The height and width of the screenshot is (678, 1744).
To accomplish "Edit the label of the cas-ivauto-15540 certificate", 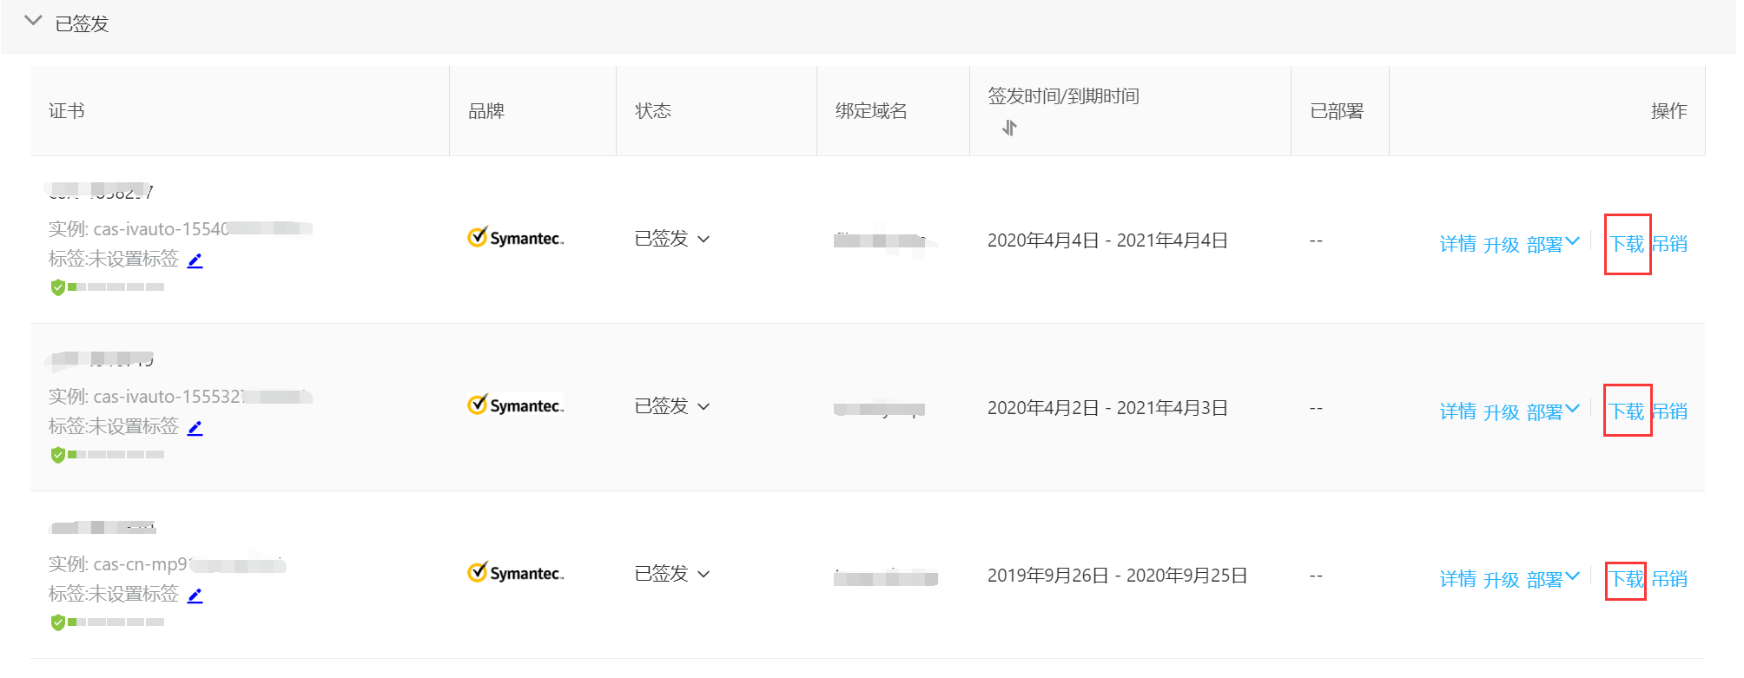I will click(x=195, y=260).
